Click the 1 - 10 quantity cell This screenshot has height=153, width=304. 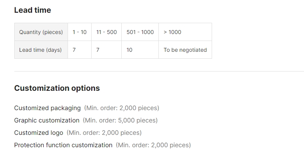(80, 32)
